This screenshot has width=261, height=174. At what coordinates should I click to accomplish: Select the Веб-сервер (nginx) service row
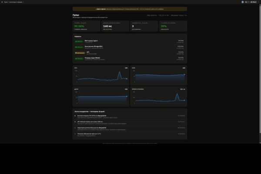coord(130,41)
